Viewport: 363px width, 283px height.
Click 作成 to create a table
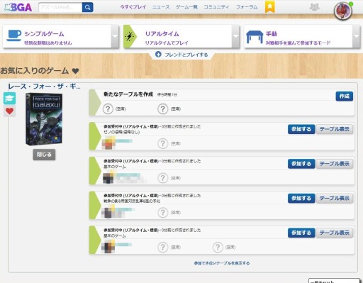(345, 96)
